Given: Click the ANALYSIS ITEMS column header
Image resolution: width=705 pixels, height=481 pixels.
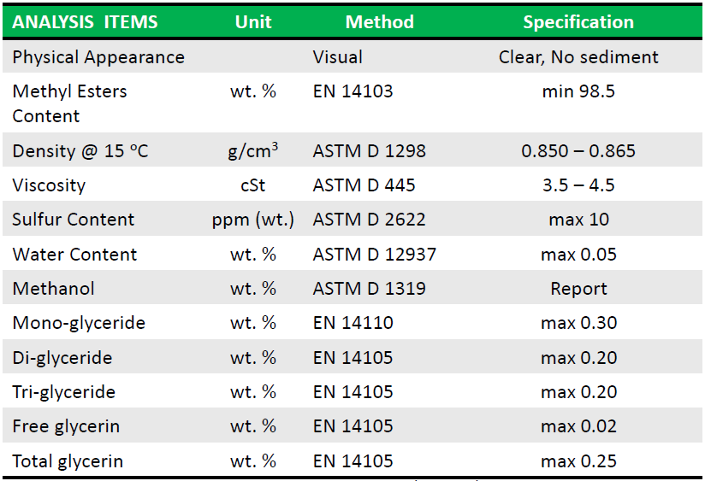Looking at the screenshot, I should (85, 22).
